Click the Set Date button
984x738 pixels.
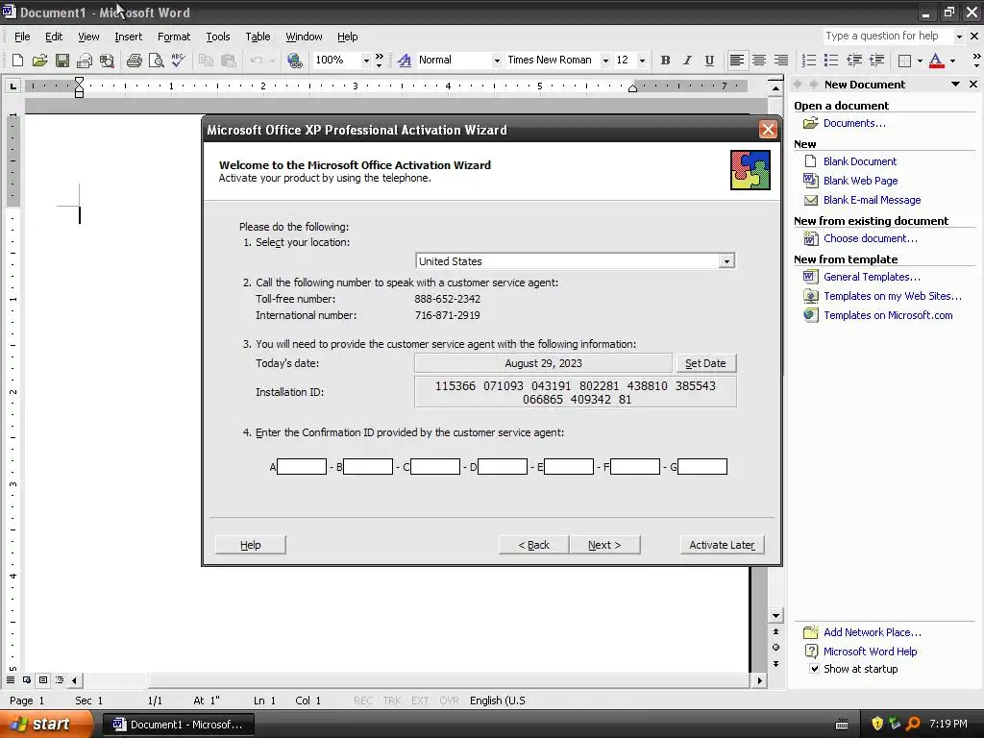click(x=705, y=363)
